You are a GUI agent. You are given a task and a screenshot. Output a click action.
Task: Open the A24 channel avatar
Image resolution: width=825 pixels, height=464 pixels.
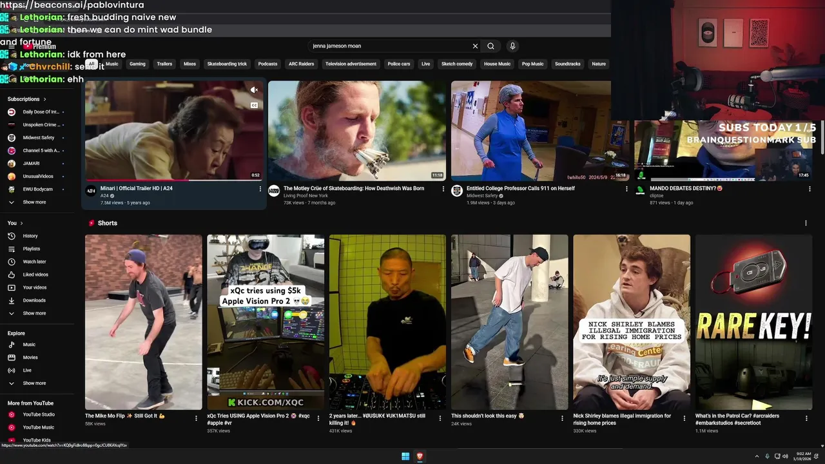[91, 191]
